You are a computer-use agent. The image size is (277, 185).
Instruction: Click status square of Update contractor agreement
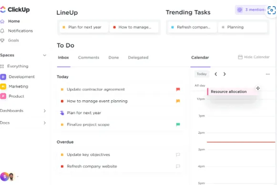(62, 89)
